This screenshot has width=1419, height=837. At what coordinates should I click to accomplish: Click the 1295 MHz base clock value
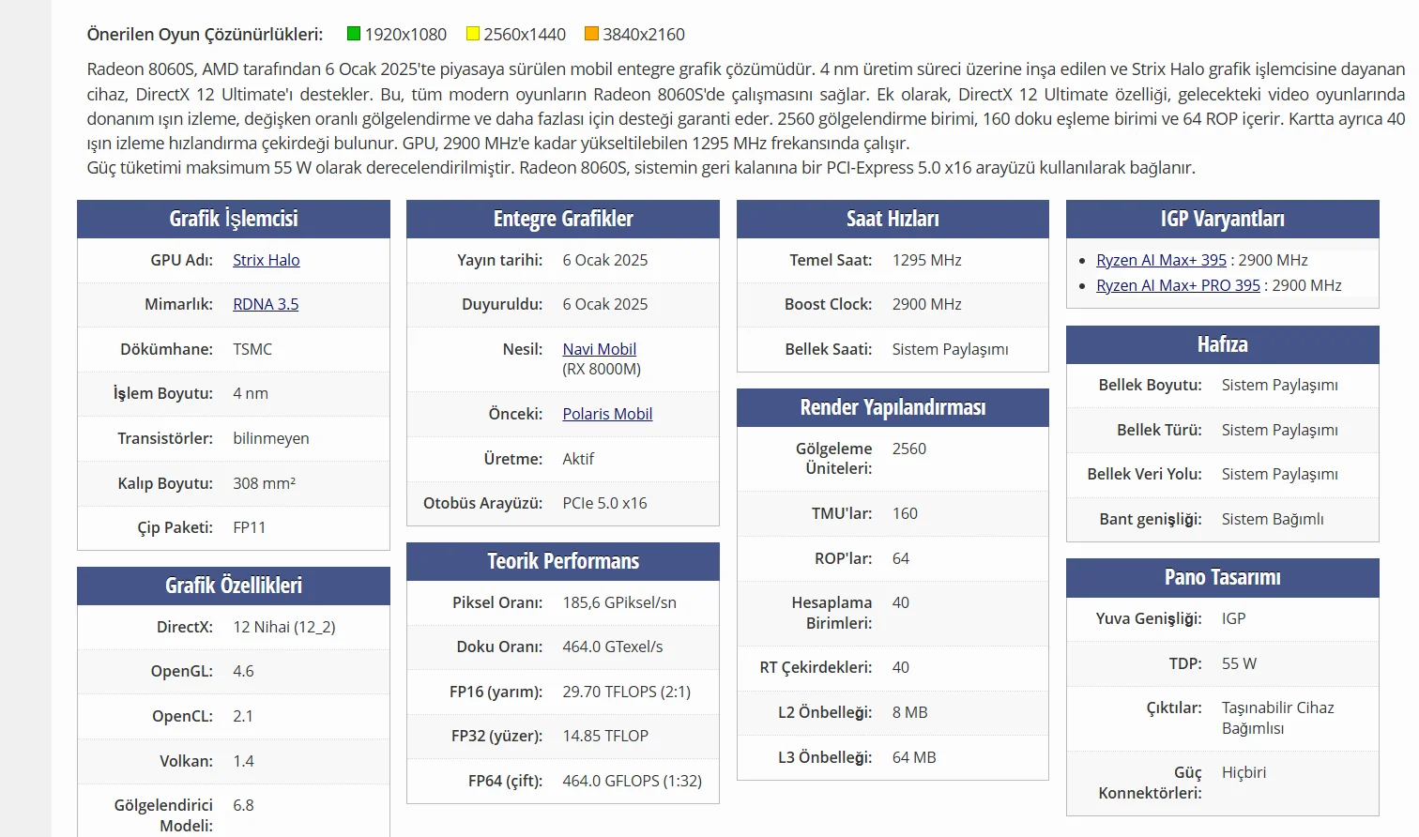coord(927,260)
